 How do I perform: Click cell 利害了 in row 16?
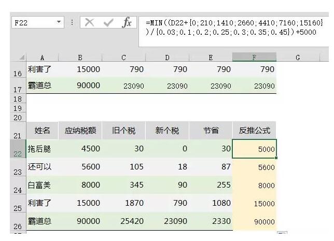click(x=42, y=69)
